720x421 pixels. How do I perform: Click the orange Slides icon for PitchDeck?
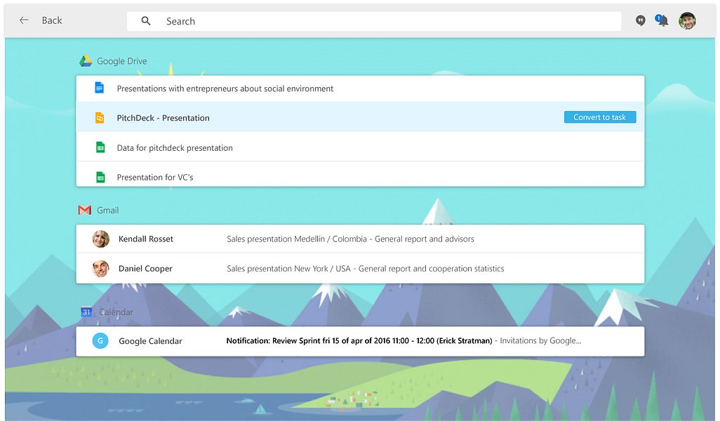[100, 118]
